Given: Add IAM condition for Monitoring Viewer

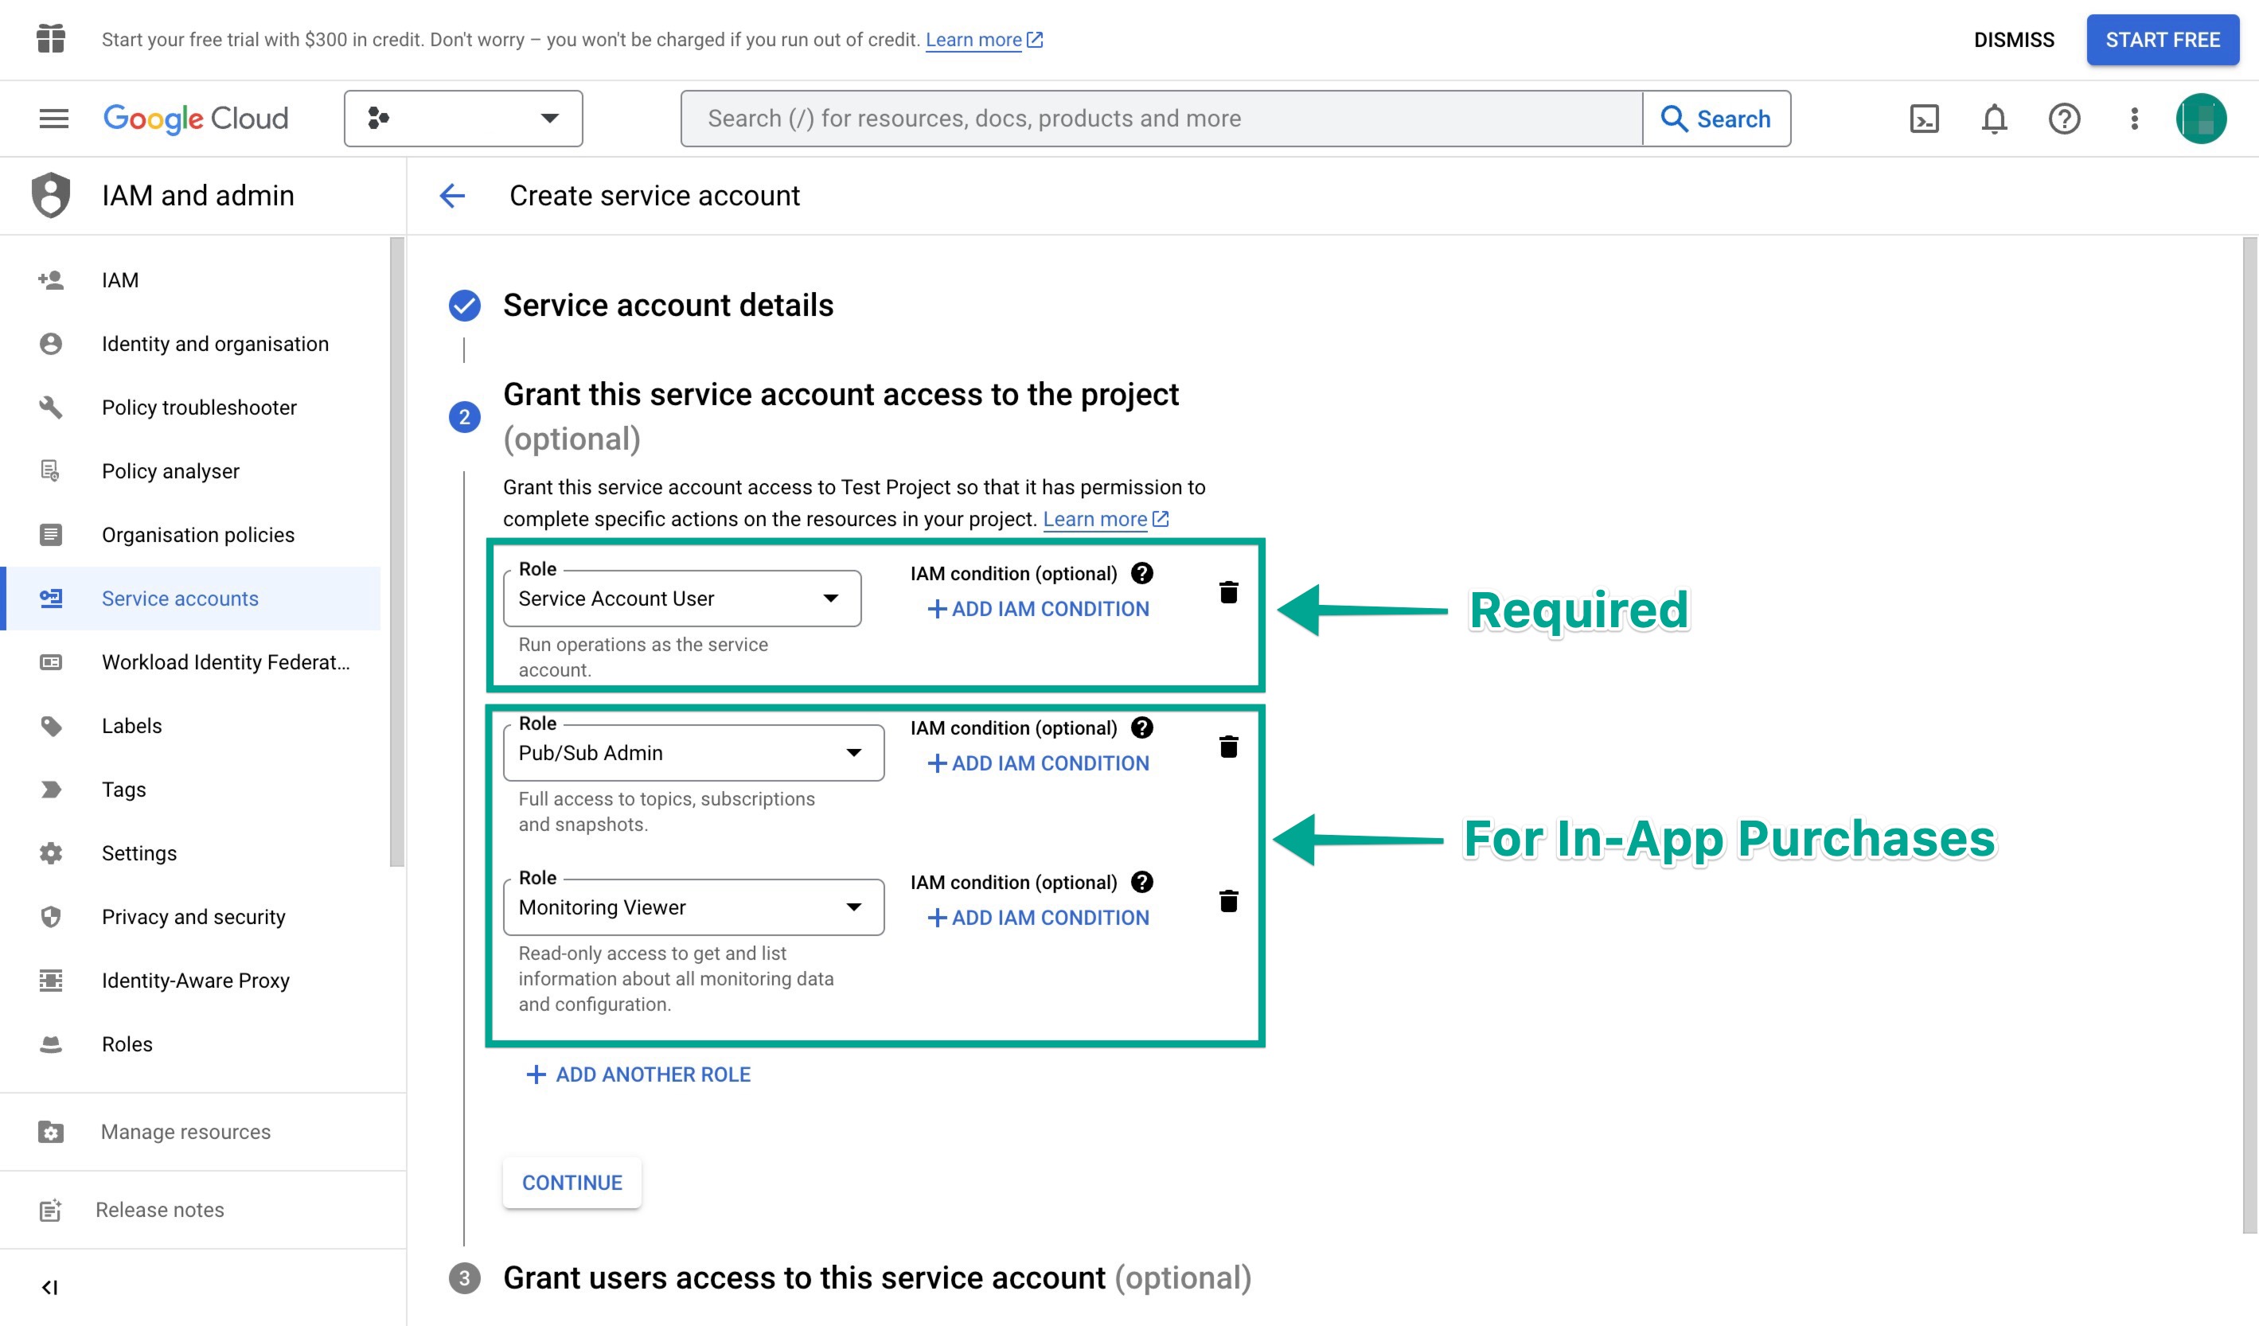Looking at the screenshot, I should 1038,917.
